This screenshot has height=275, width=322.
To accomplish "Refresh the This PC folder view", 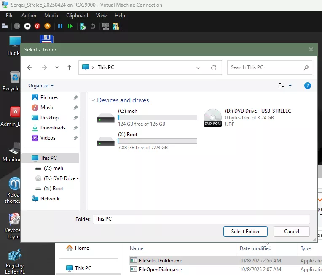I will pyautogui.click(x=214, y=67).
